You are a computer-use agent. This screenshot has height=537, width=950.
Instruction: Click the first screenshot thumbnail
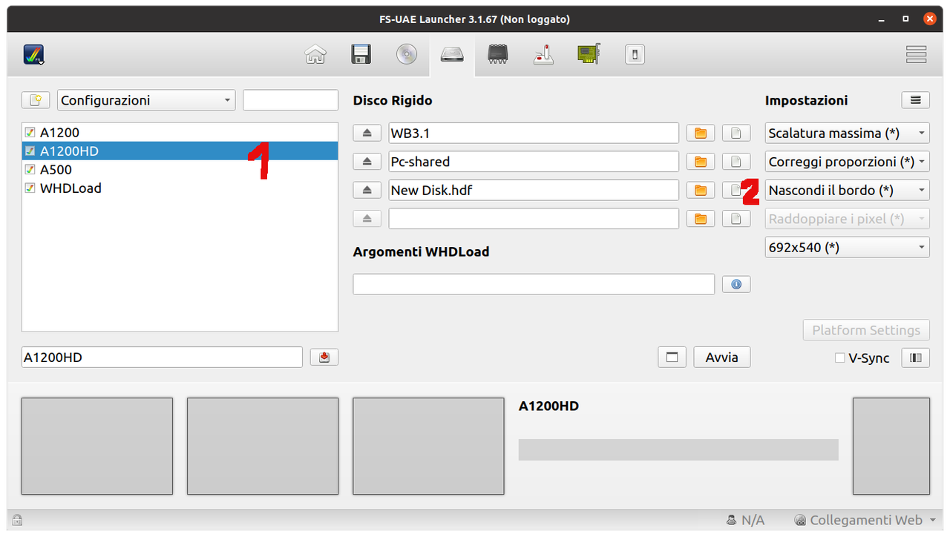click(97, 447)
